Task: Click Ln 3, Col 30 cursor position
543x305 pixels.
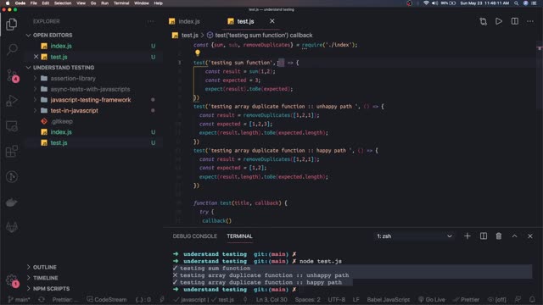Action: (271, 299)
